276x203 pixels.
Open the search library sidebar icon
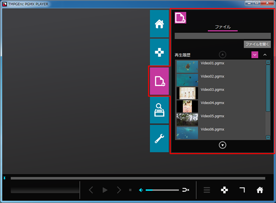coord(159,110)
